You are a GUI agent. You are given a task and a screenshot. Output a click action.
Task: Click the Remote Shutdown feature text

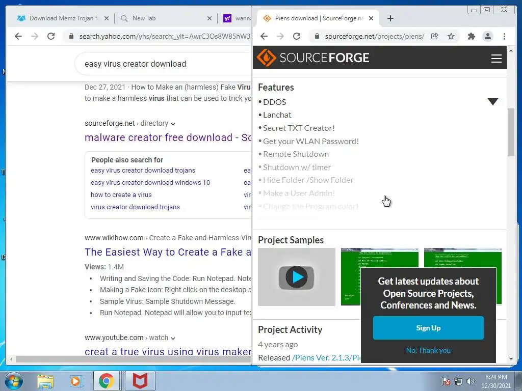pyautogui.click(x=296, y=154)
